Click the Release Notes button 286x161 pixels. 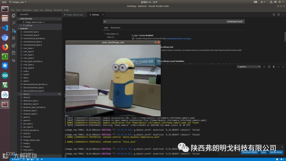click(276, 152)
